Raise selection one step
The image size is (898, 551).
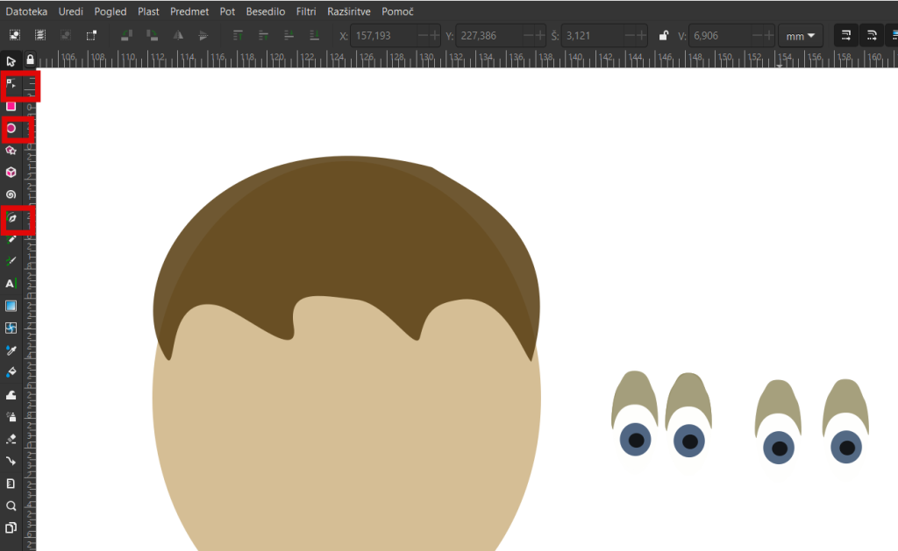click(x=263, y=35)
